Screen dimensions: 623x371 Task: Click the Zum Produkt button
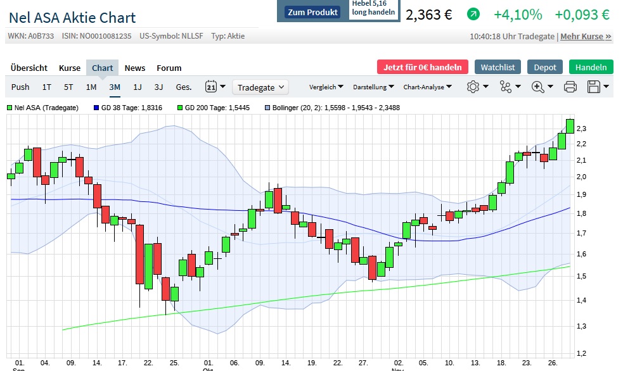(x=312, y=12)
